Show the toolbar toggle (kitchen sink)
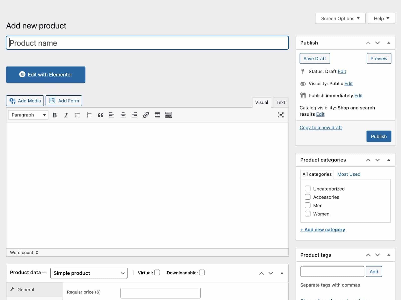Image resolution: width=401 pixels, height=300 pixels. [x=169, y=115]
